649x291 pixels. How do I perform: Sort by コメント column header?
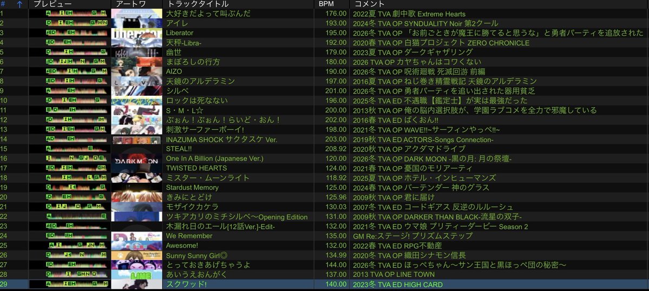(x=370, y=4)
